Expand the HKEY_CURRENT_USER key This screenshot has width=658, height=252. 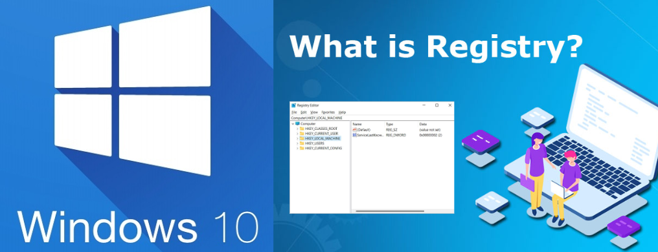(297, 134)
